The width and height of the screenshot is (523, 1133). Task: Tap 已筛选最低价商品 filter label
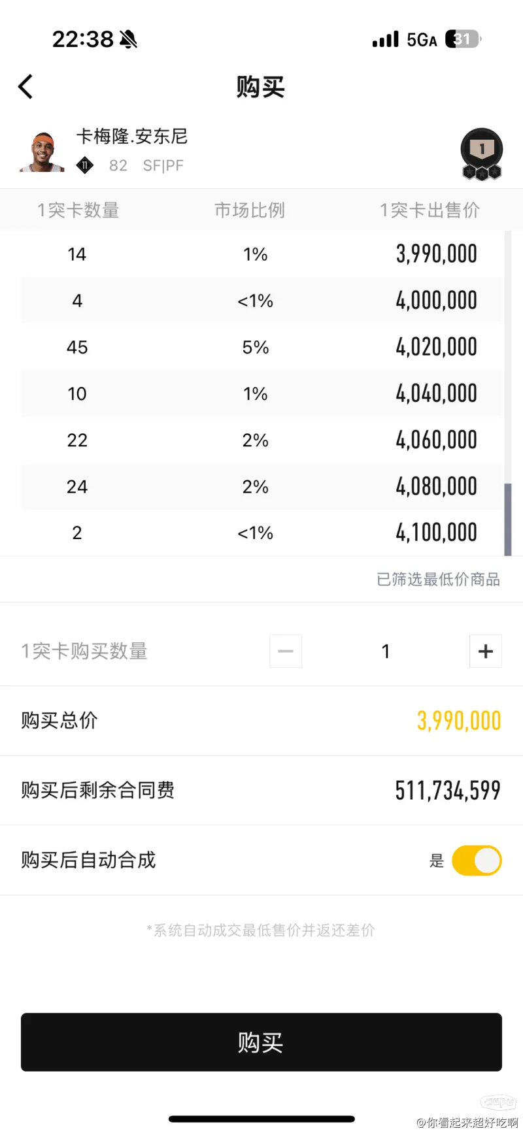click(438, 580)
